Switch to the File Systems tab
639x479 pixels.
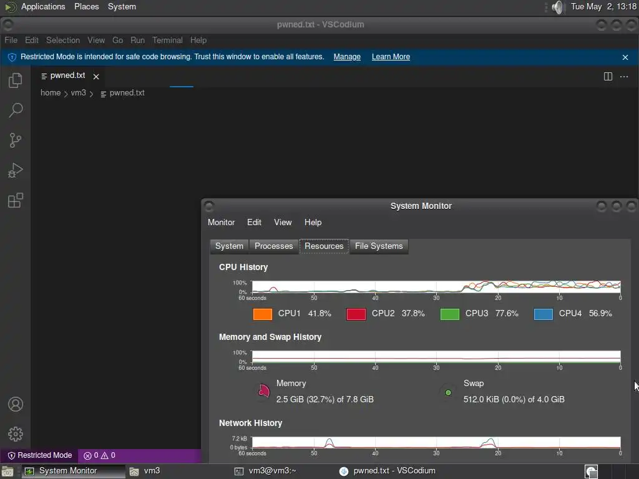point(379,246)
